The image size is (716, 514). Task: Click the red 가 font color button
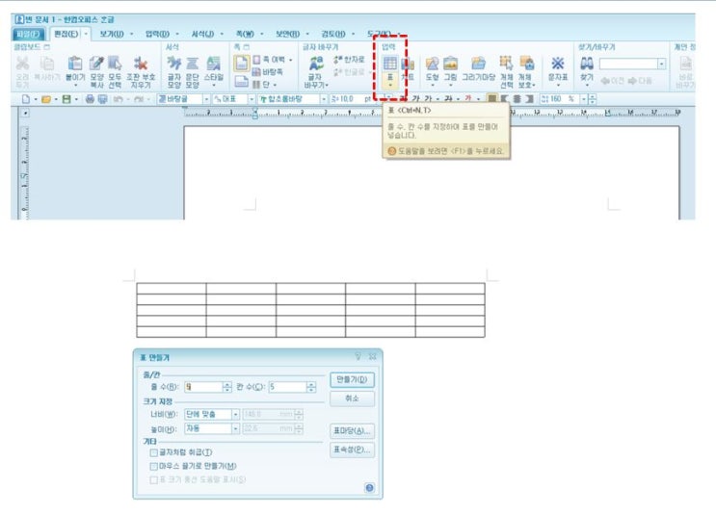click(468, 99)
